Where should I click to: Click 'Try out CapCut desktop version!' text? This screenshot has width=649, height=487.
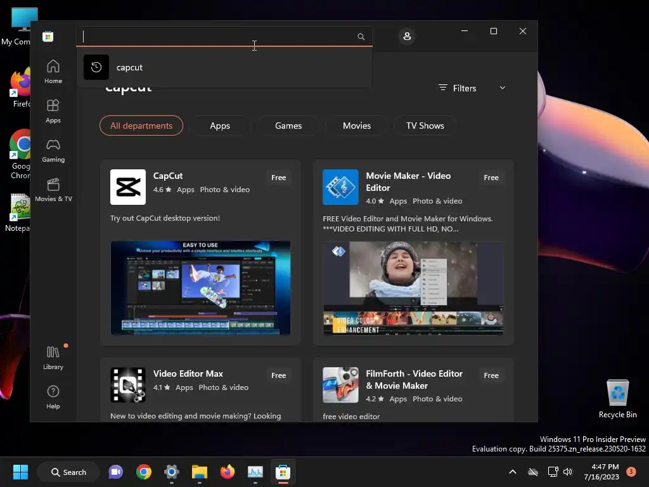[165, 218]
